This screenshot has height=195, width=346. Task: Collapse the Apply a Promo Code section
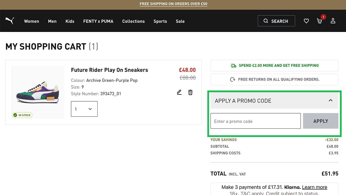pyautogui.click(x=330, y=100)
